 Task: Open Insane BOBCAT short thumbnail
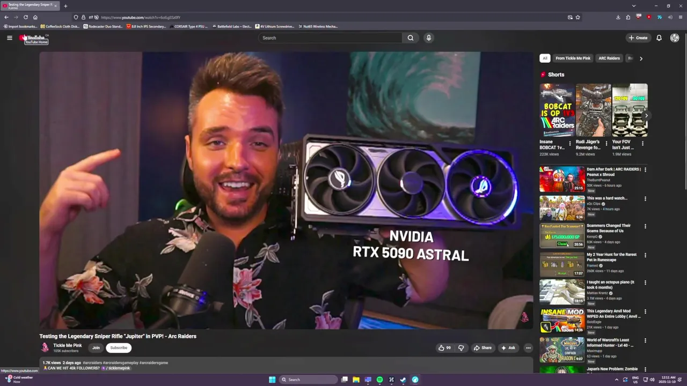557,110
